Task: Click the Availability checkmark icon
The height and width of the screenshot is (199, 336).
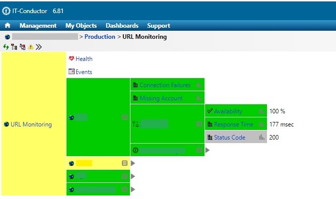Action: [x=210, y=111]
